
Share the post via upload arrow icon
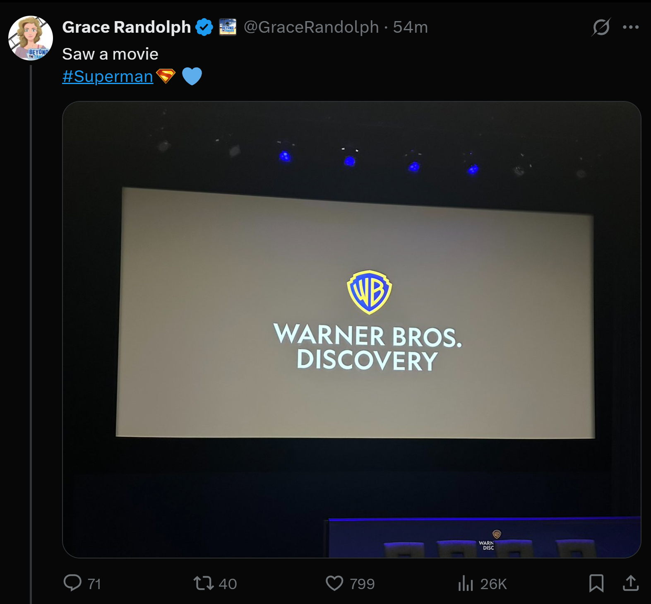pos(631,583)
